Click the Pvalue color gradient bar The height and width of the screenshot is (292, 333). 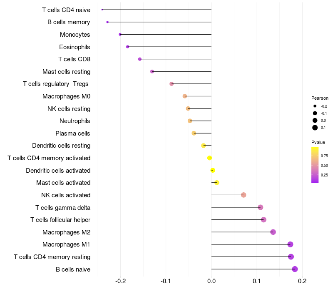[x=315, y=165]
